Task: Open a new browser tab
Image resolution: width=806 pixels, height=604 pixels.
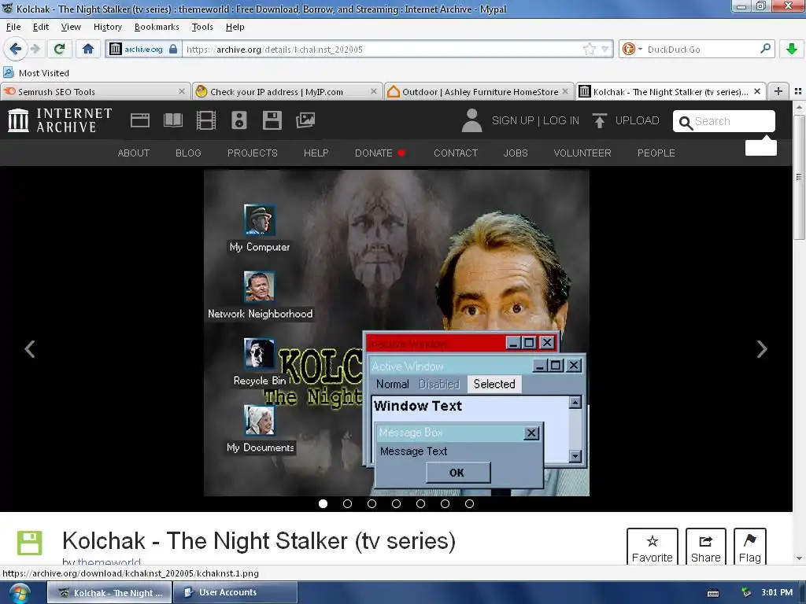Action: tap(778, 91)
